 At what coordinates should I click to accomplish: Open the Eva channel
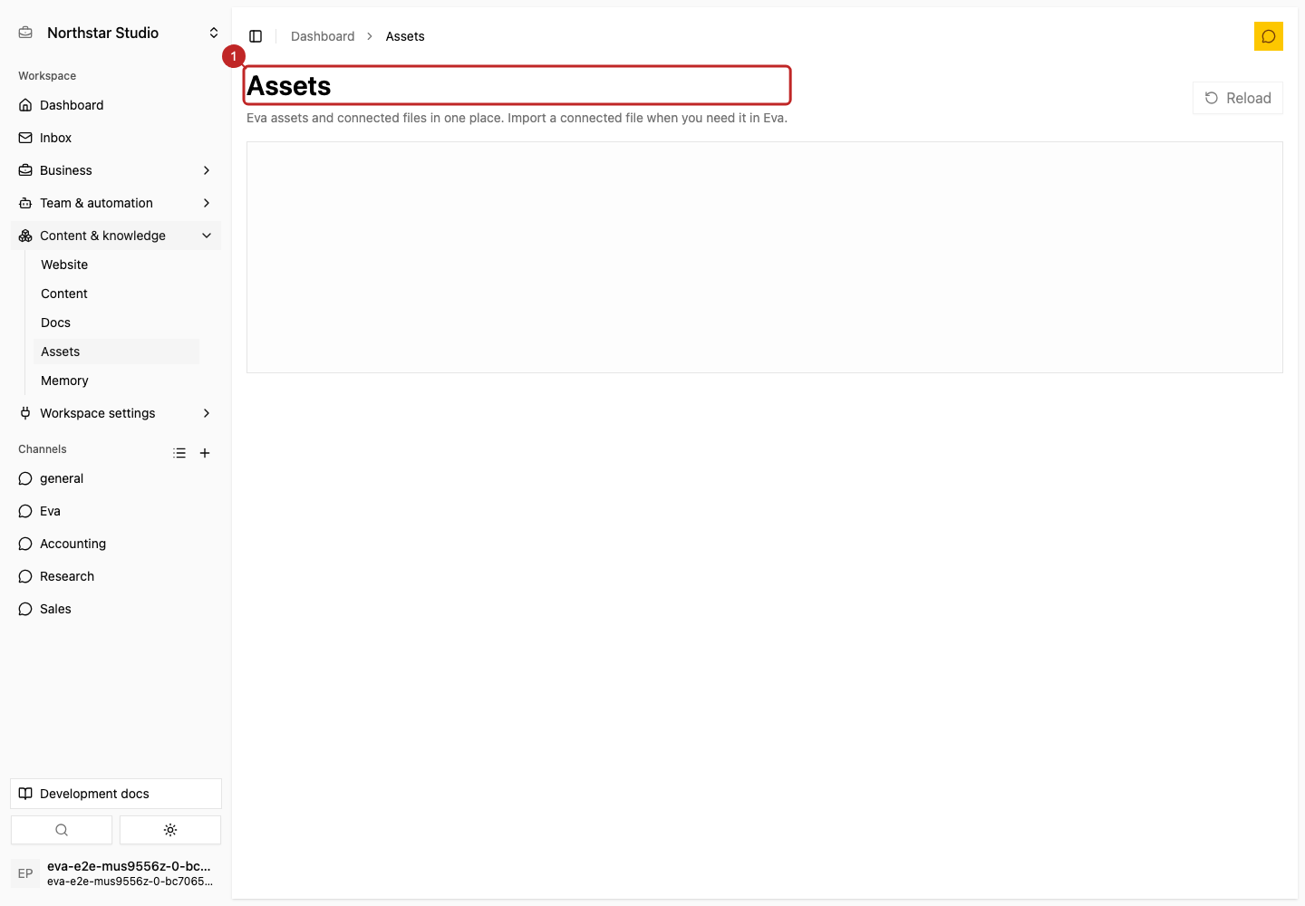116,511
